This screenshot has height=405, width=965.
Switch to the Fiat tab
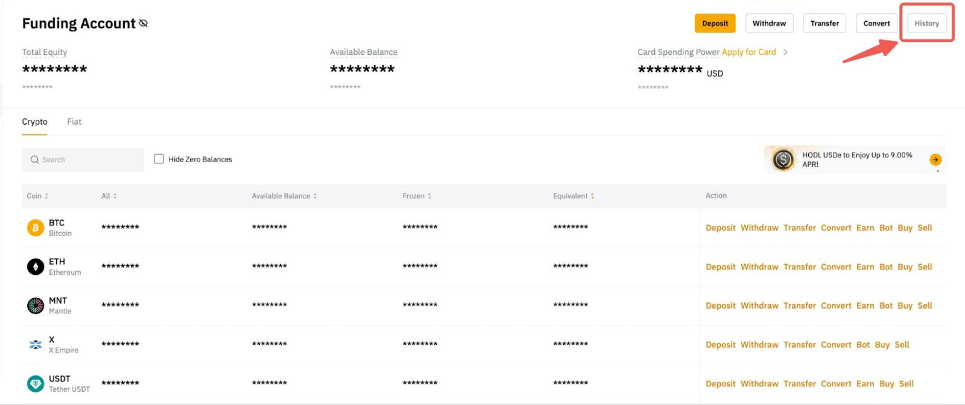click(74, 122)
